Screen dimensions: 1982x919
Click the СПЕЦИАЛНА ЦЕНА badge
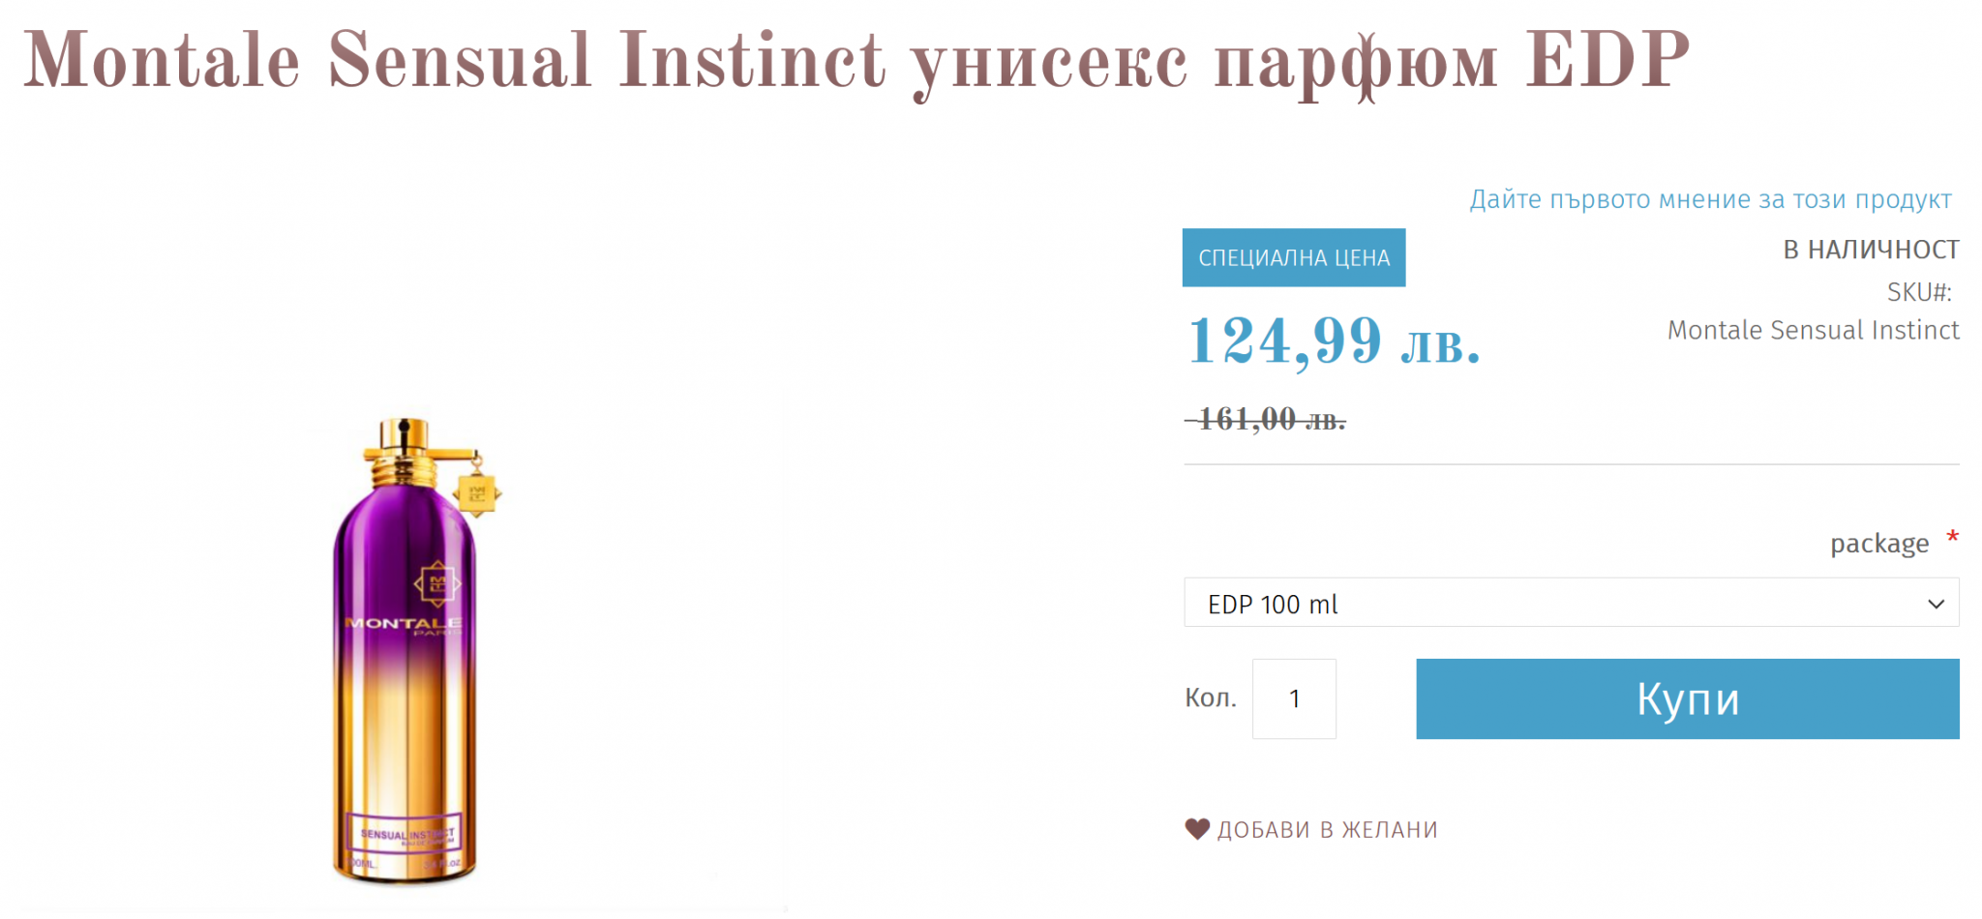pos(1293,257)
